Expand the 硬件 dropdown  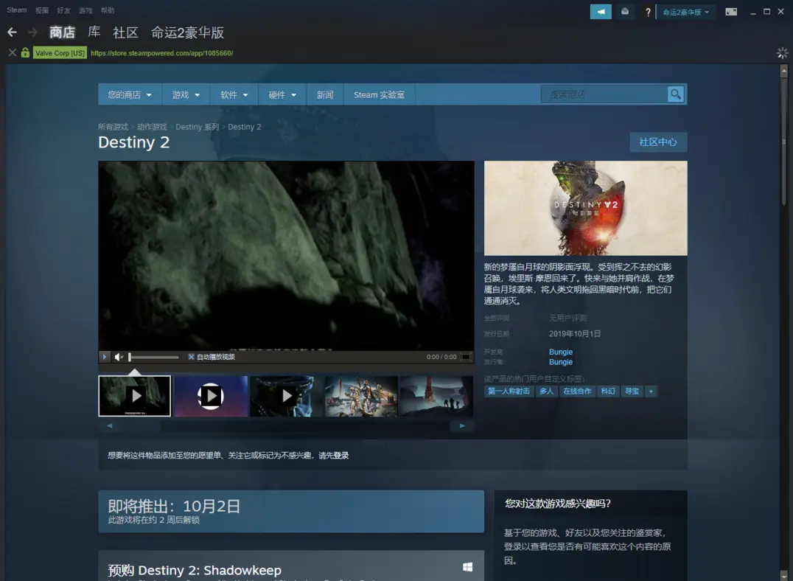tap(282, 94)
